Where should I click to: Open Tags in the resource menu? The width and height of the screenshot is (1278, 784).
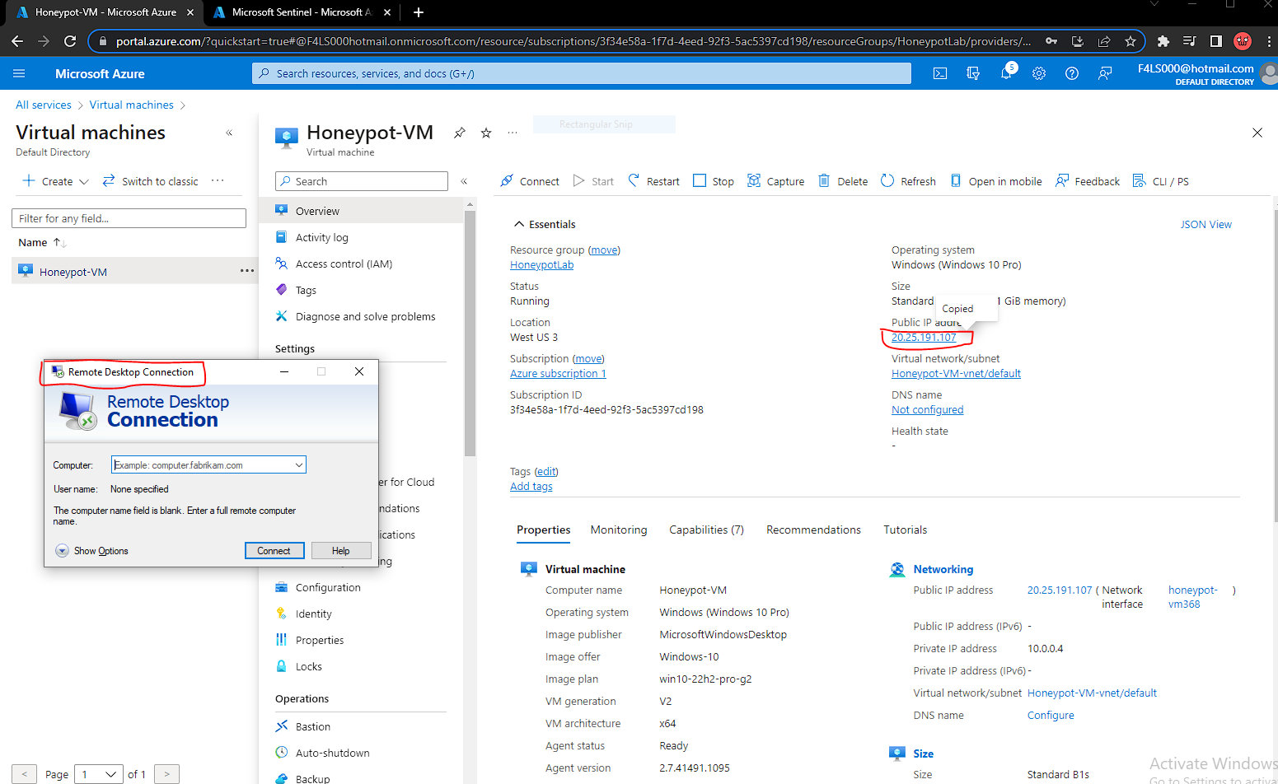(306, 290)
